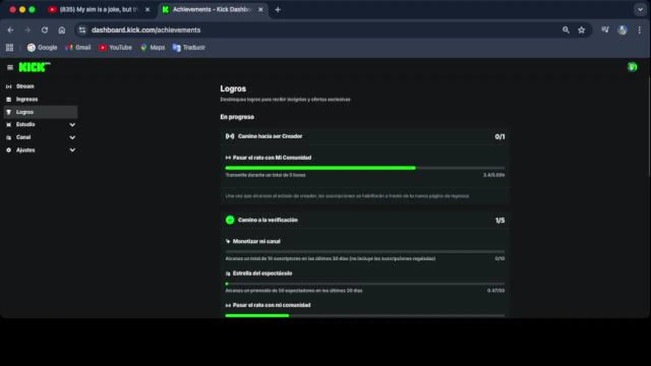
Task: Open the Maps bookmark
Action: [153, 47]
